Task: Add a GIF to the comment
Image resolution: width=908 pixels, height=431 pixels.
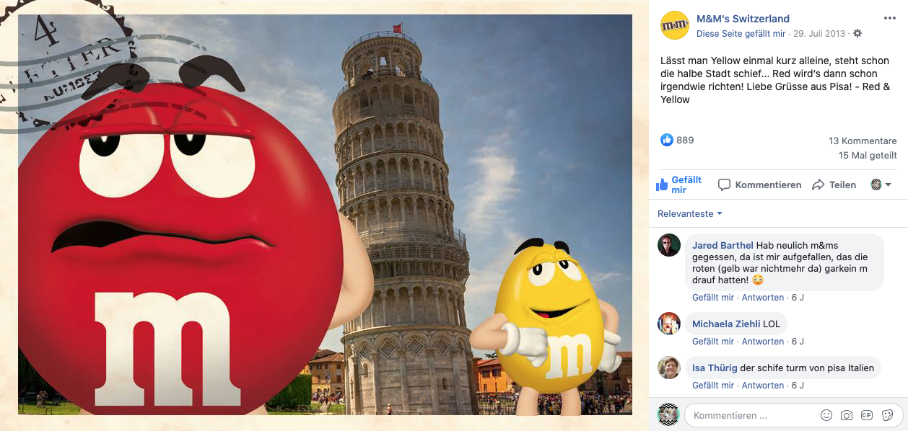Action: [867, 415]
